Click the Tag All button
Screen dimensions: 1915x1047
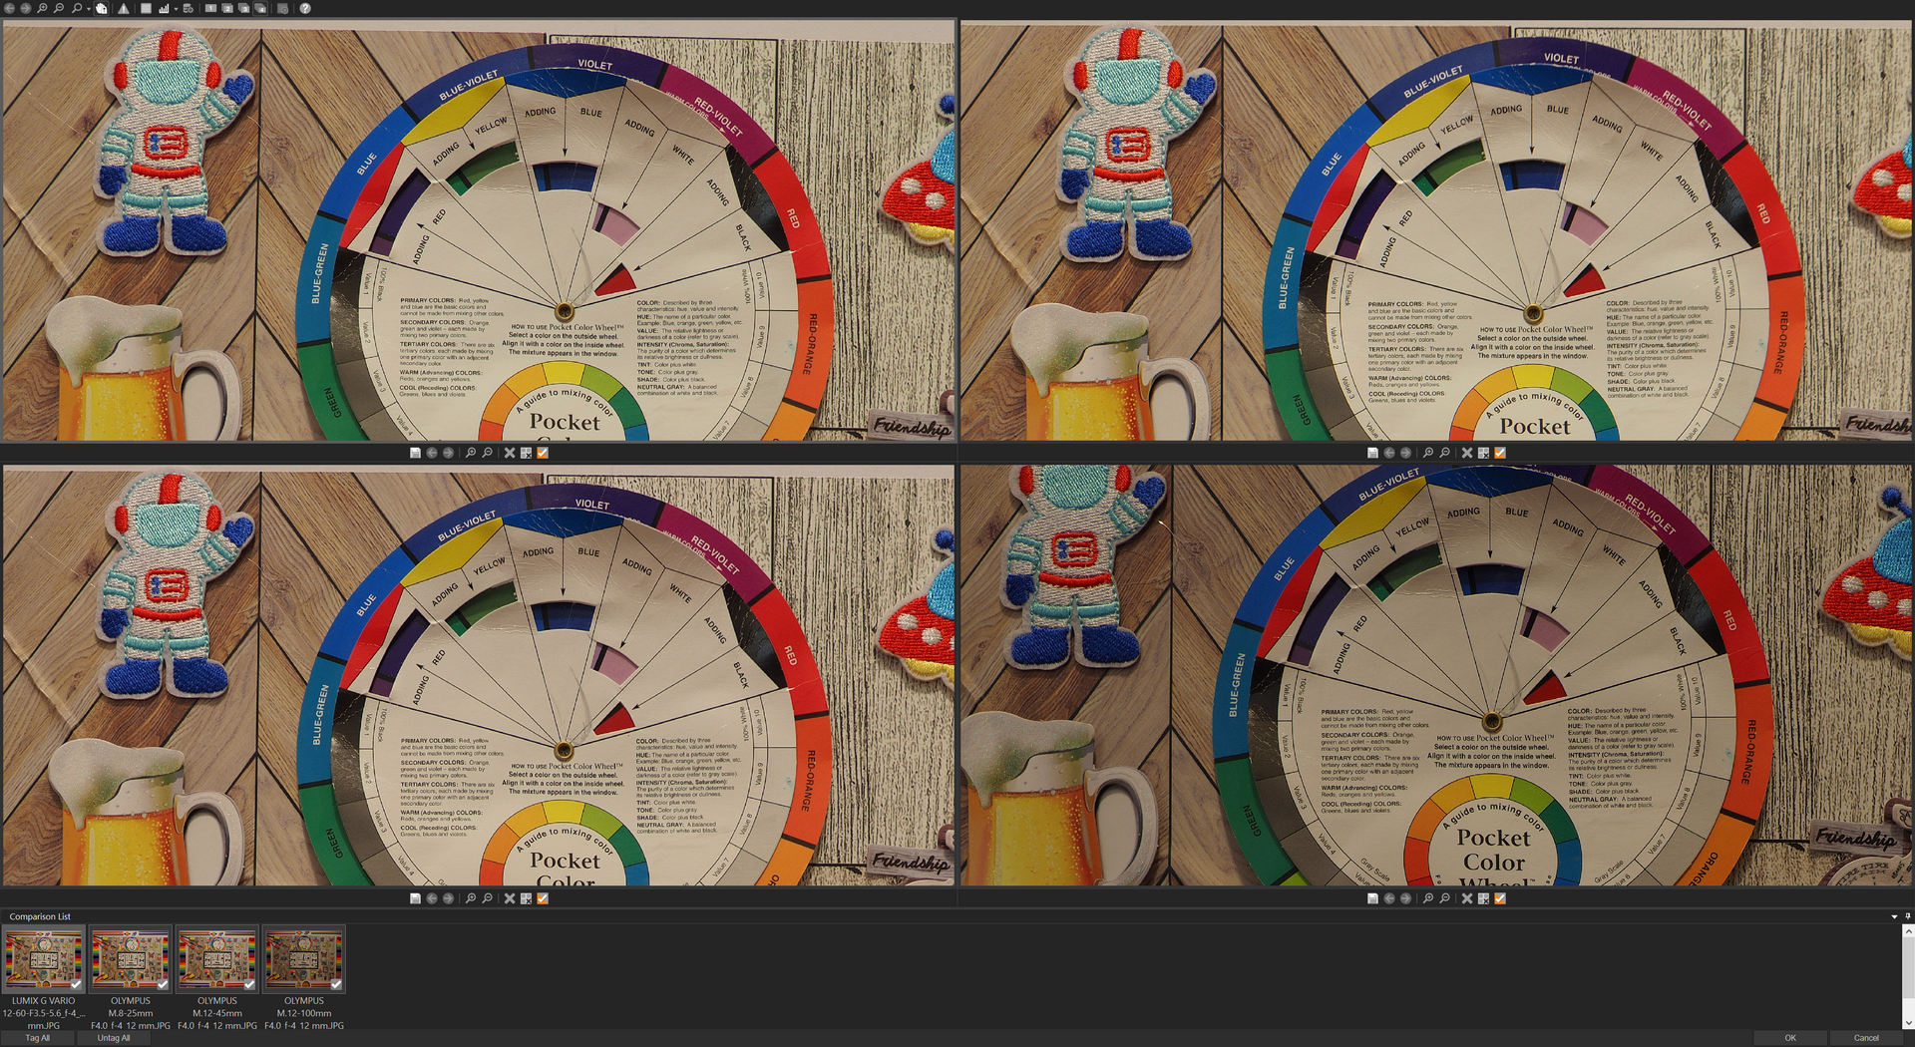(x=38, y=1038)
